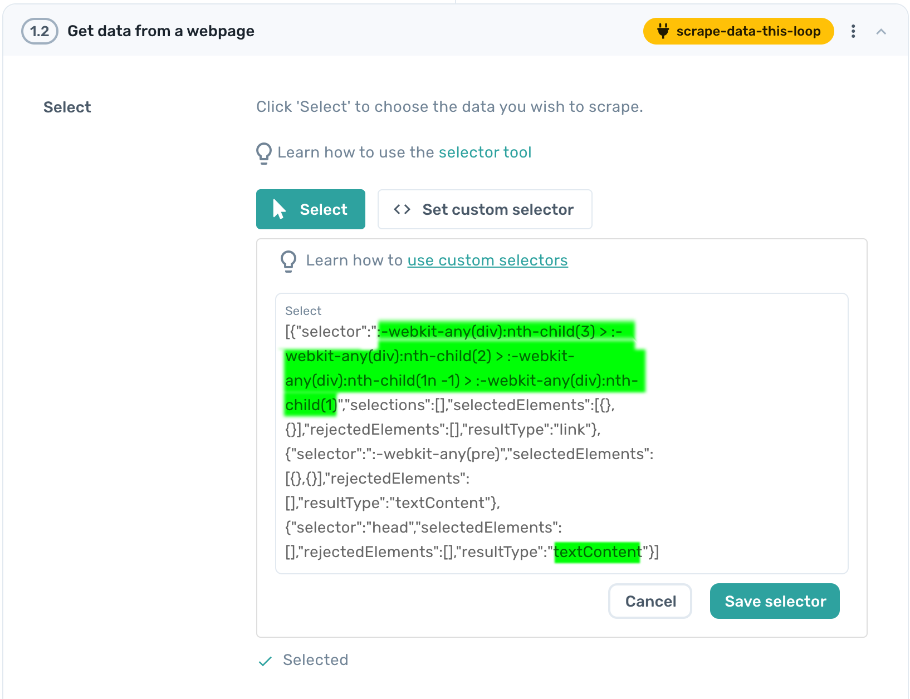Click the lightbulb icon beside selector tool tip

click(263, 152)
